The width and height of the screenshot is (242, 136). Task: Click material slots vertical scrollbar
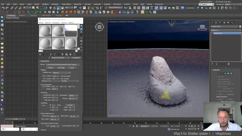pyautogui.click(x=79, y=37)
